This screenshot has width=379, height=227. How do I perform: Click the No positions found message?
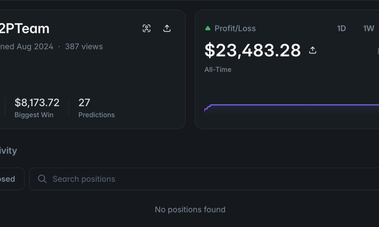190,210
